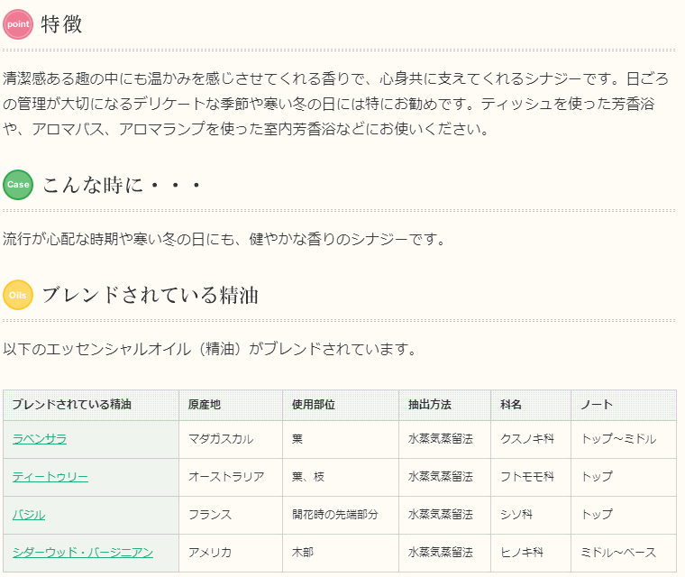Select the 抽出方法 column header
Image resolution: width=685 pixels, height=577 pixels.
coord(444,405)
